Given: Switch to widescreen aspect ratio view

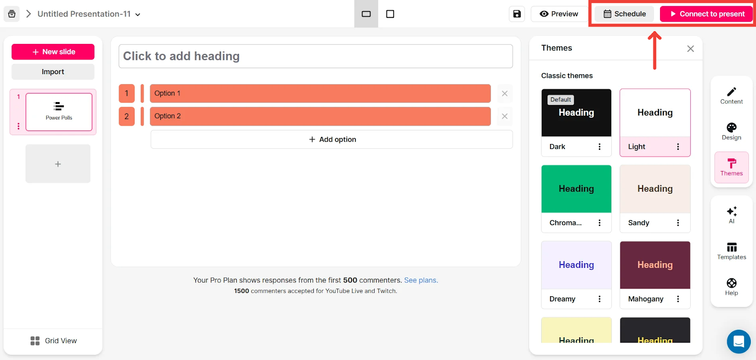Looking at the screenshot, I should click(x=366, y=14).
